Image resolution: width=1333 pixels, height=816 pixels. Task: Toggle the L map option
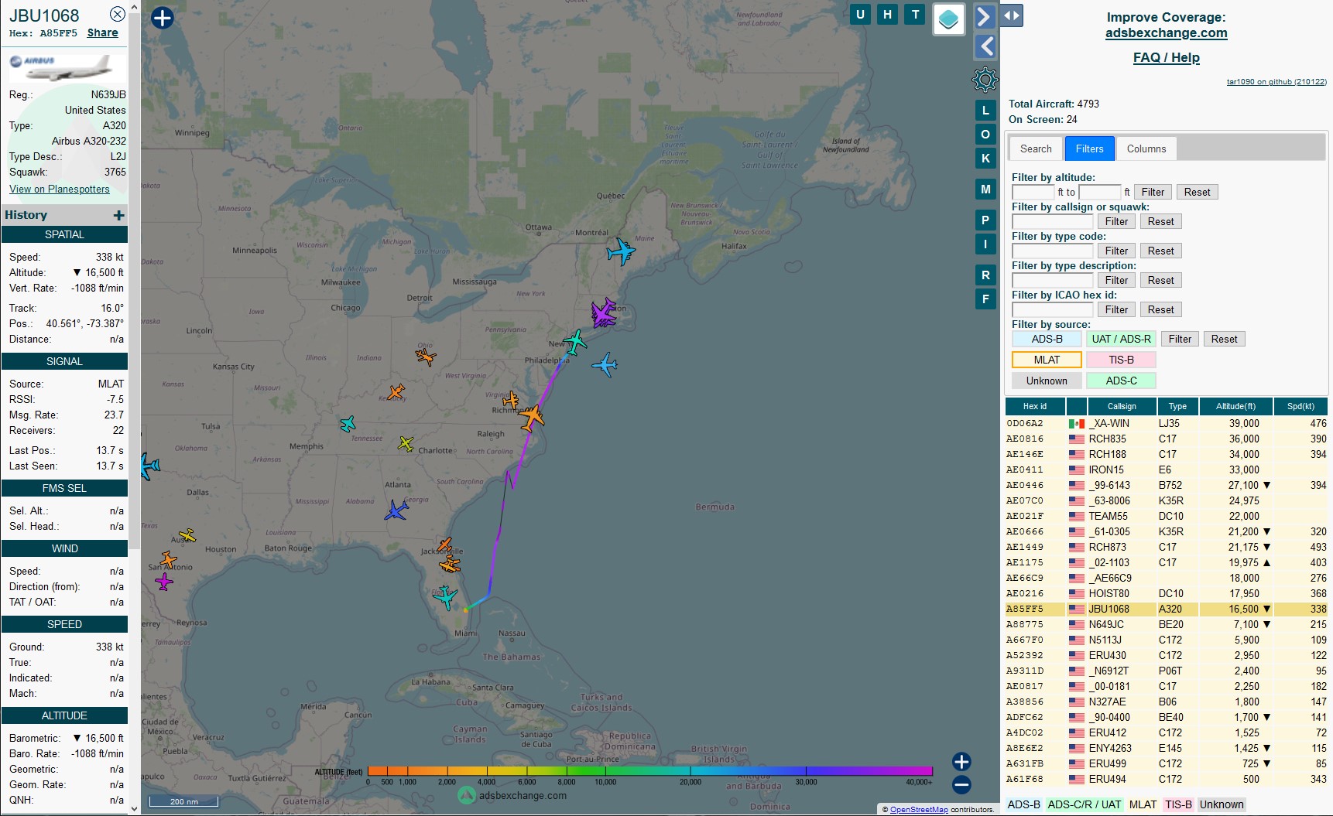coord(985,110)
